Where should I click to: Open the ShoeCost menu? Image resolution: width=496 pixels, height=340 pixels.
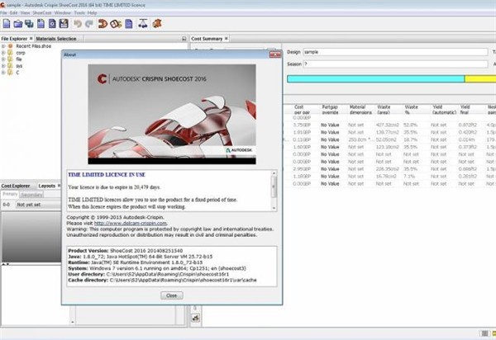tap(42, 13)
